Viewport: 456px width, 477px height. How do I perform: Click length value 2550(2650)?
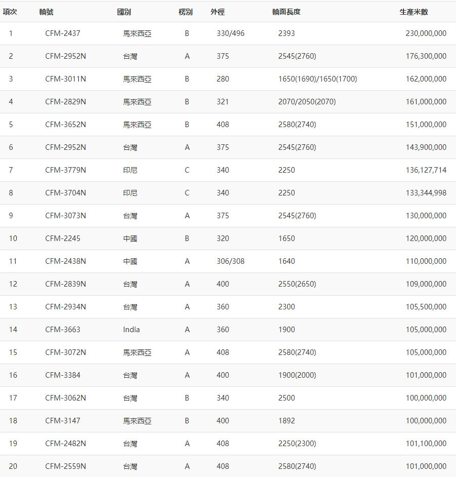pyautogui.click(x=297, y=284)
